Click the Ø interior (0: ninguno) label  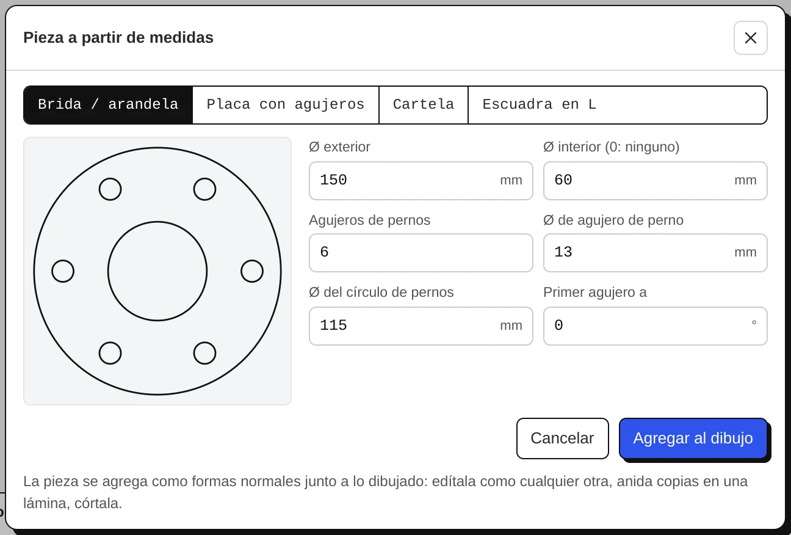pyautogui.click(x=611, y=147)
